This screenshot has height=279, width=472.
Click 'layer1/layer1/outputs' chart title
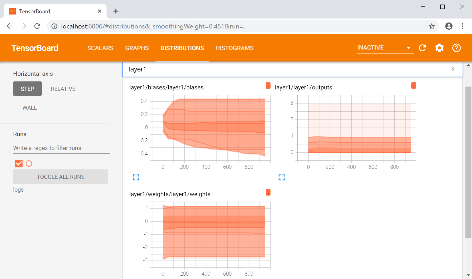point(303,87)
